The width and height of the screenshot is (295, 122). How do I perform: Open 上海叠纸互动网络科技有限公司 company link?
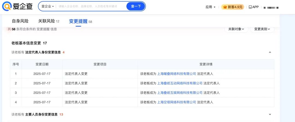click(180, 83)
